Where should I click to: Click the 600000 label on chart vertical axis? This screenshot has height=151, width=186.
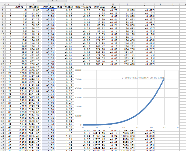point(78,70)
